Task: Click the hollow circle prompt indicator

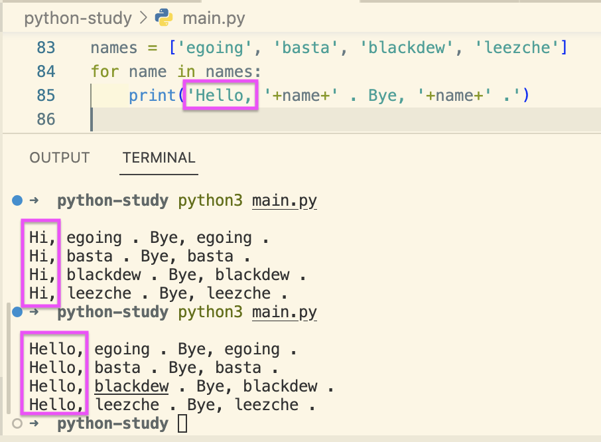Action: click(17, 423)
